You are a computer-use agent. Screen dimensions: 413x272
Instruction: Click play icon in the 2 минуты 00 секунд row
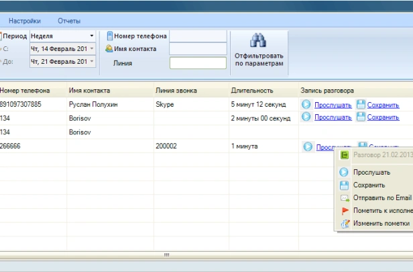pos(306,117)
